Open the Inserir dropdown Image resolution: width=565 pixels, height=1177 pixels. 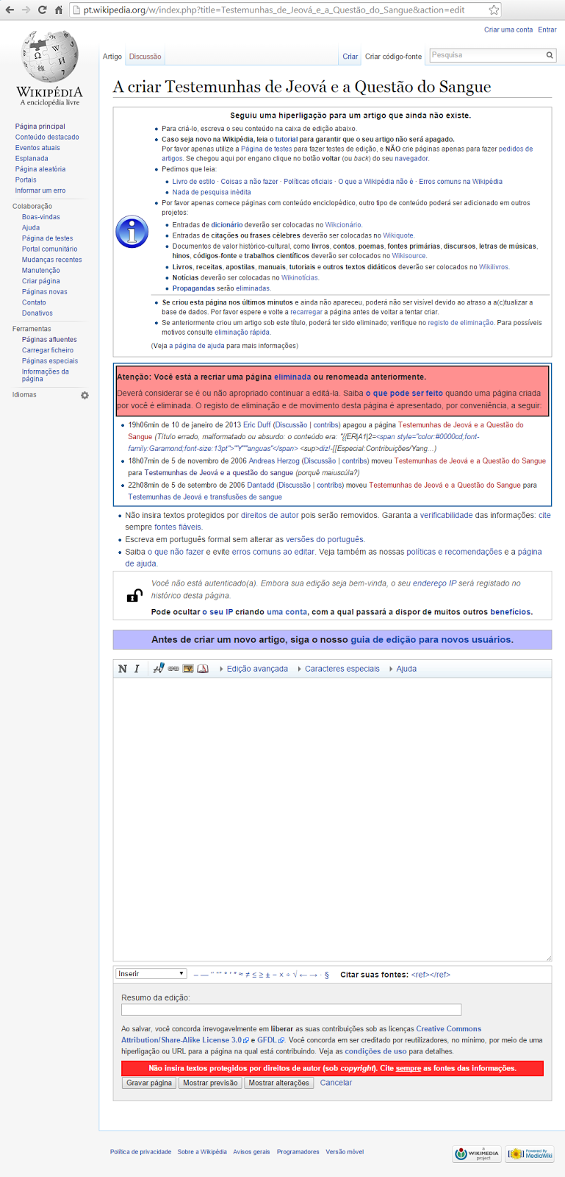tap(151, 974)
